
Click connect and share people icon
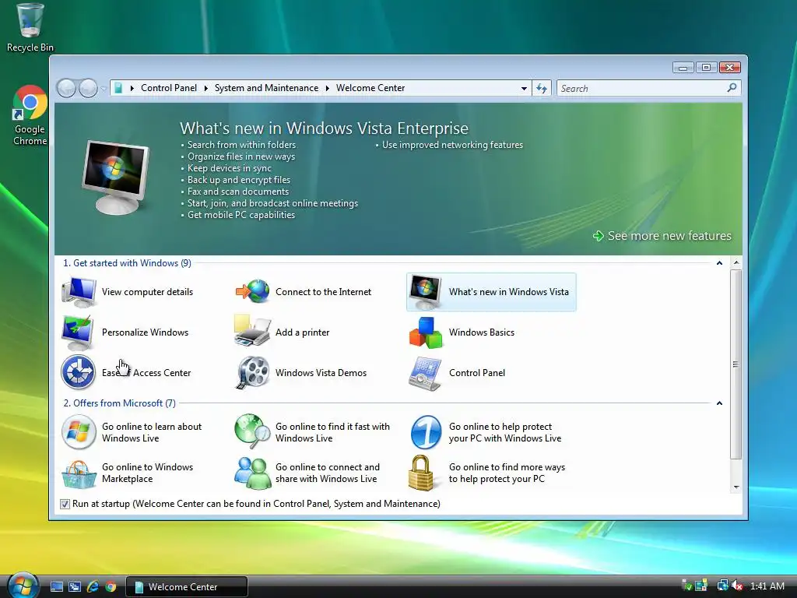point(252,473)
